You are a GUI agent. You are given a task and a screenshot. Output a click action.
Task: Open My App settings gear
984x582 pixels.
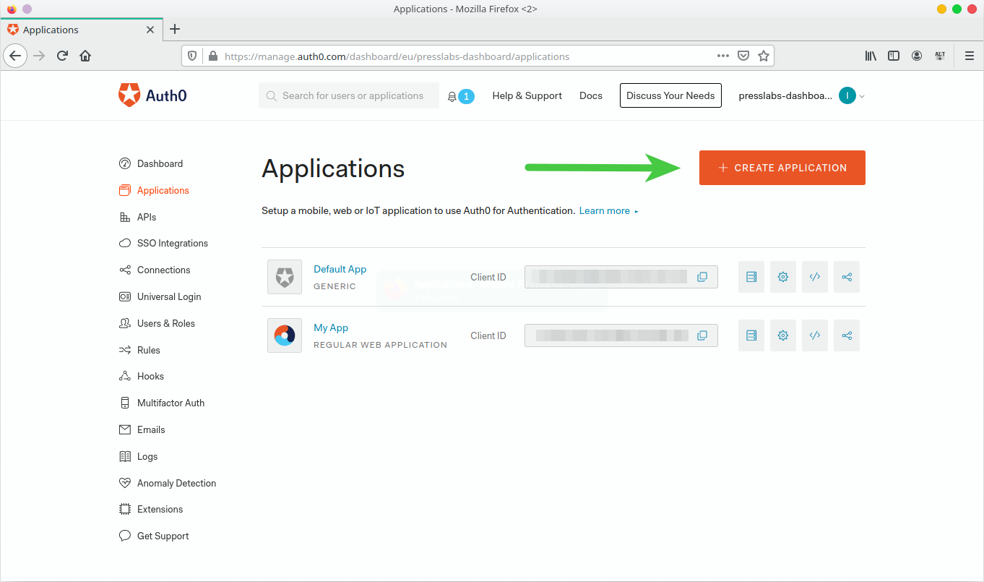click(783, 335)
